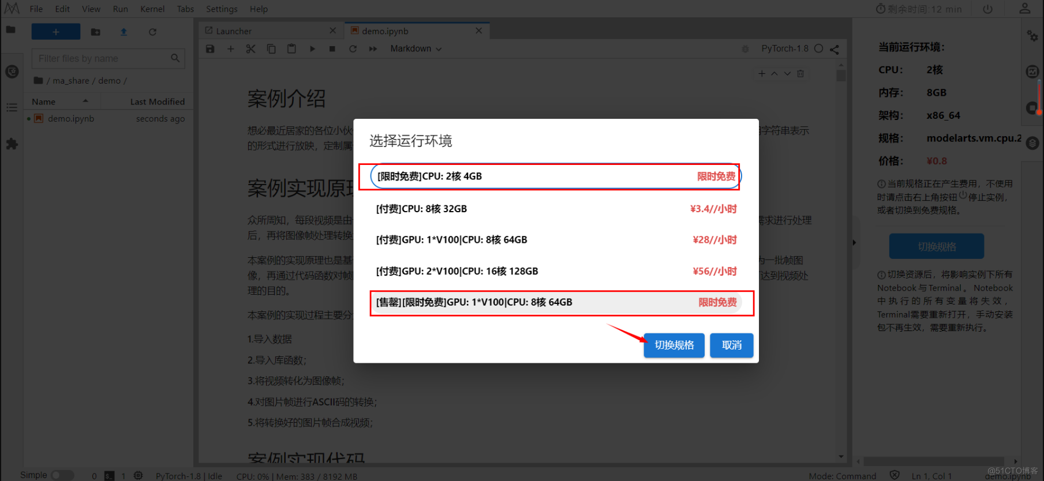Move the cell up with the chevron
1044x481 pixels.
coord(774,74)
